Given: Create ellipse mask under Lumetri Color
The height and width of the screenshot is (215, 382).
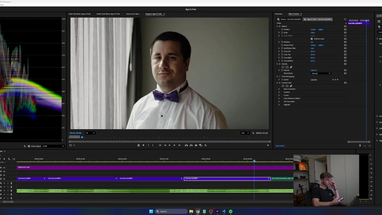Looking at the screenshot, I should pos(283,86).
